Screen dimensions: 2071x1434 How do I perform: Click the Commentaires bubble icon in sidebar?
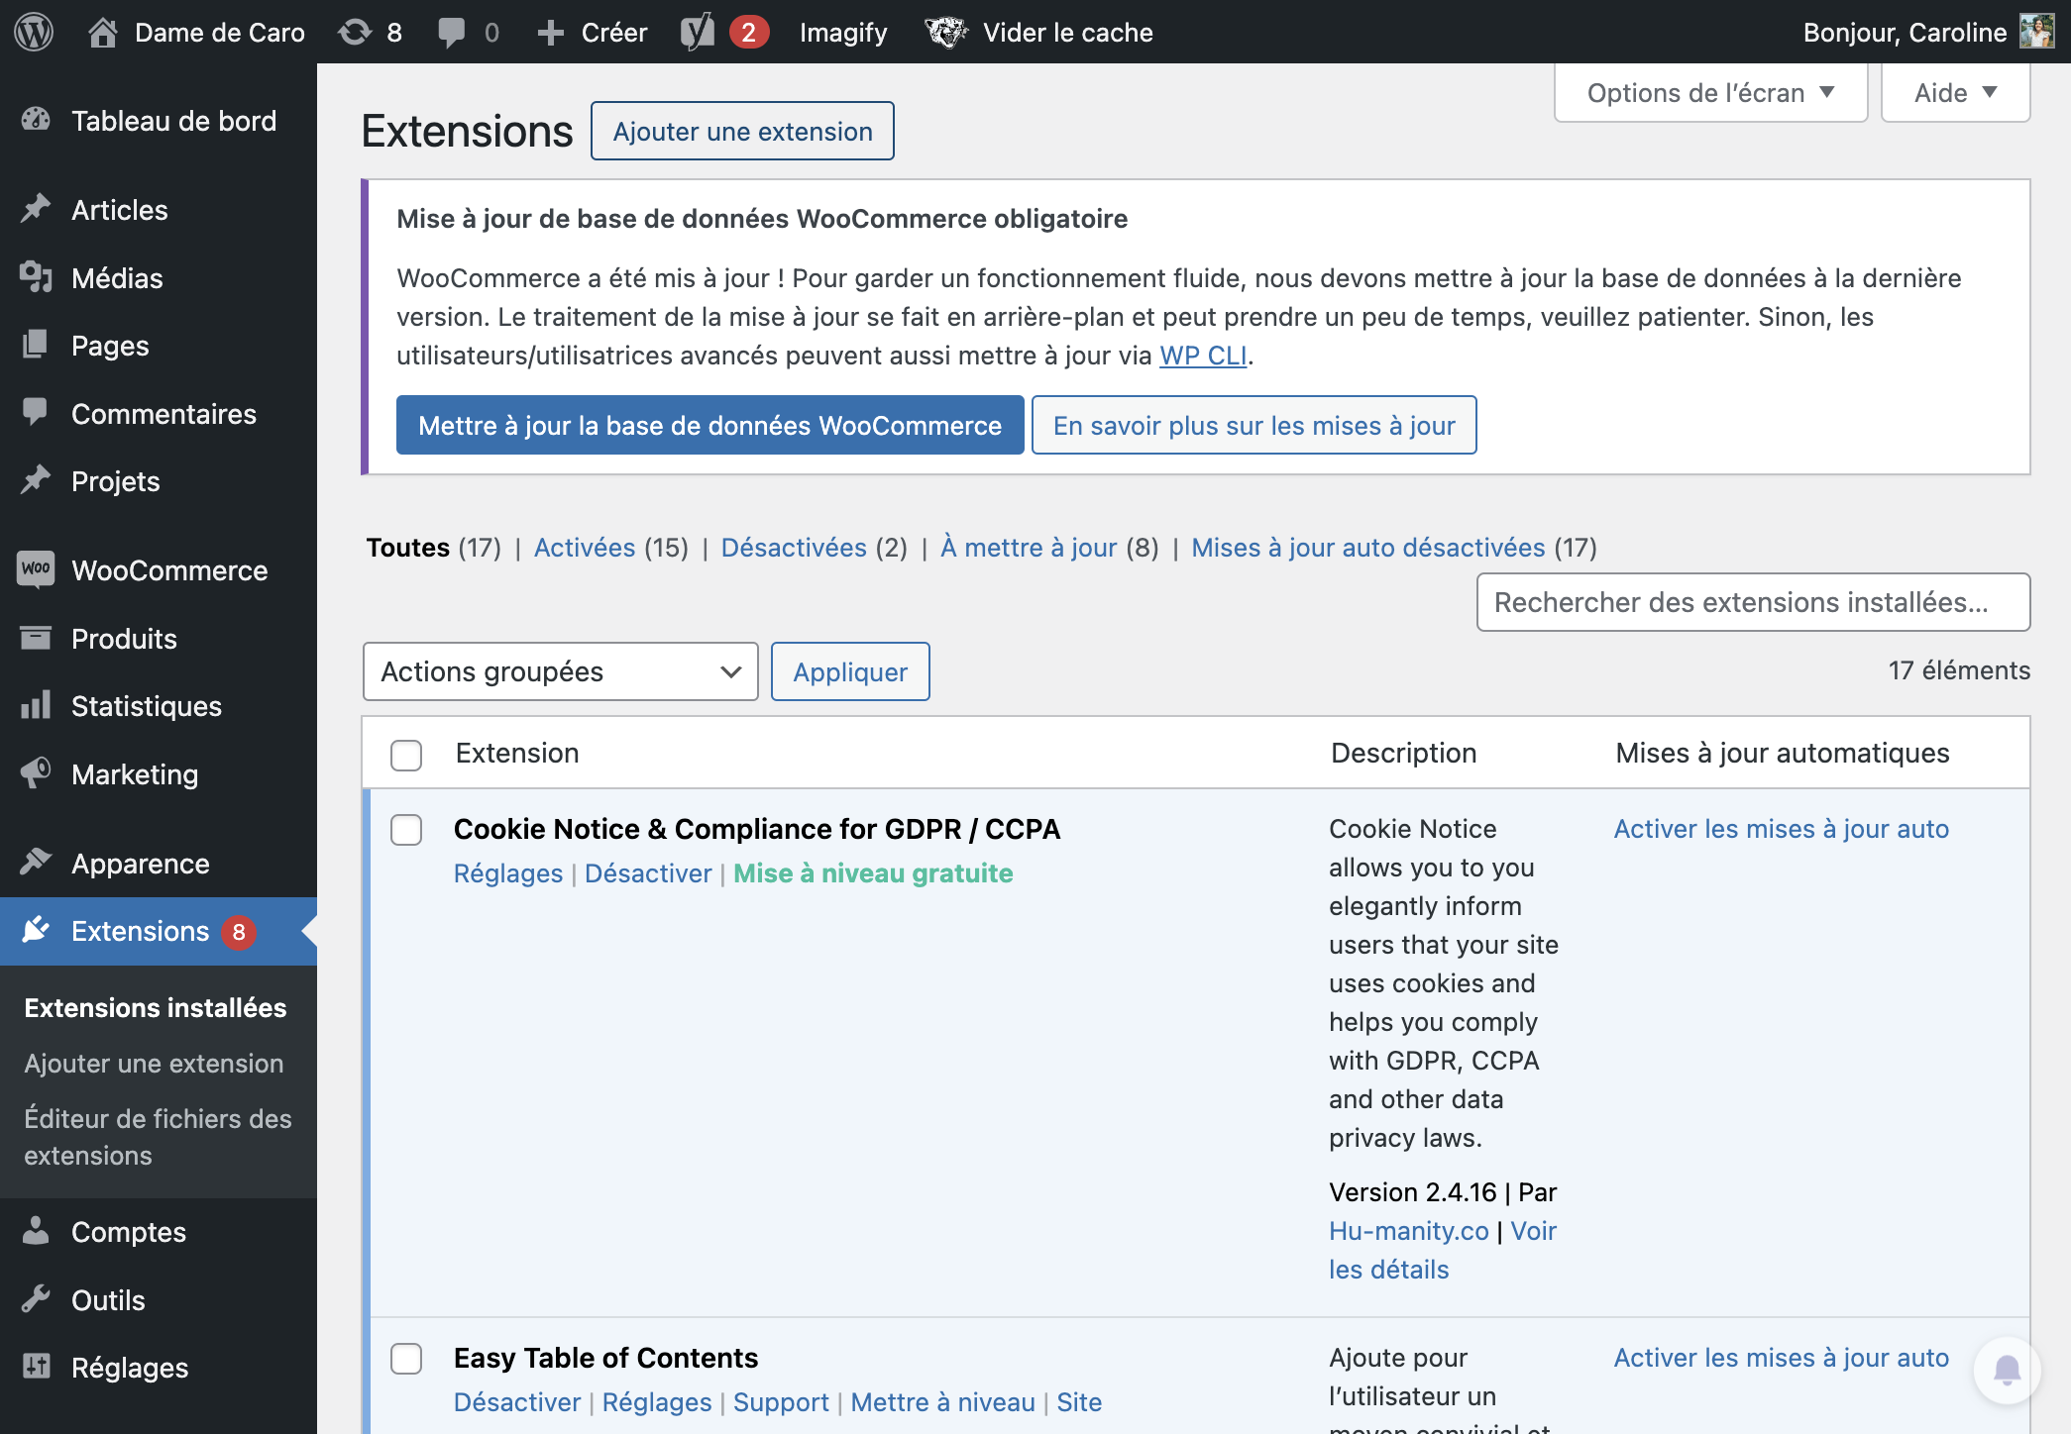tap(36, 413)
